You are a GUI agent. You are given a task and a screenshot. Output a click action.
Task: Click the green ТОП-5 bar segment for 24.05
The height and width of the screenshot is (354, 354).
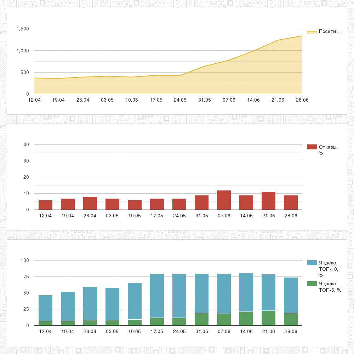(179, 322)
